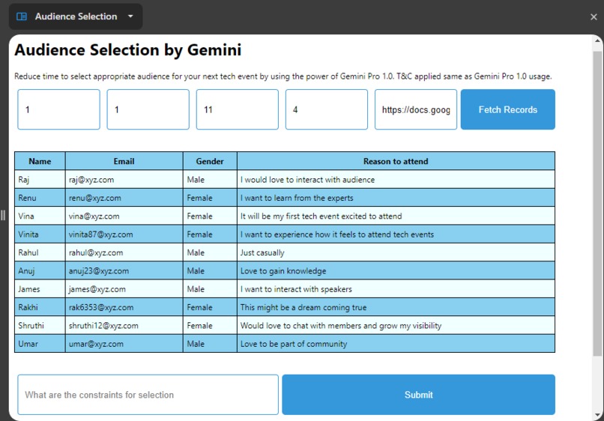This screenshot has width=604, height=421.
Task: Click the name cell Shruthi
Action: coord(40,325)
